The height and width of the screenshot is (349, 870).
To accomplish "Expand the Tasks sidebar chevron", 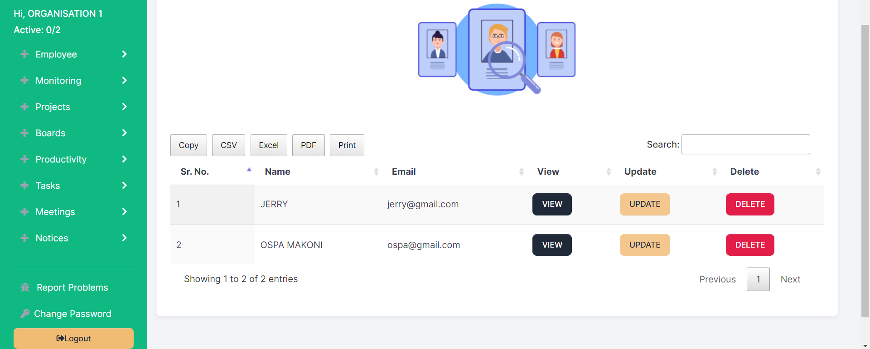I will (x=124, y=186).
